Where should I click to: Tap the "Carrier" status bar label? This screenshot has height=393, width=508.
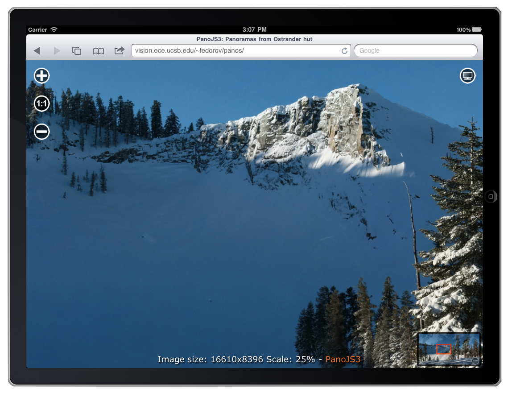coord(37,29)
